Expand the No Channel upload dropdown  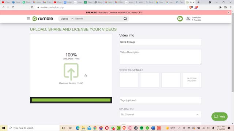point(160,115)
